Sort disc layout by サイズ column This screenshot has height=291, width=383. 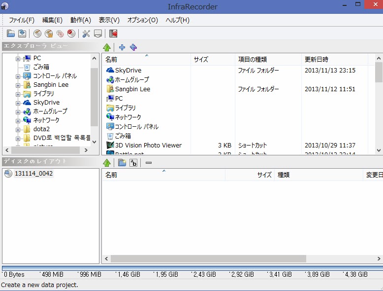250,175
